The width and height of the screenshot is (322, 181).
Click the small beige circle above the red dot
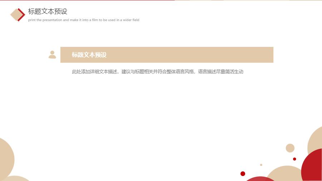pos(290,148)
